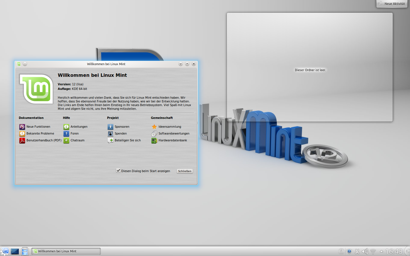Click the volume speaker tray icon
This screenshot has width=410, height=256.
(x=365, y=251)
